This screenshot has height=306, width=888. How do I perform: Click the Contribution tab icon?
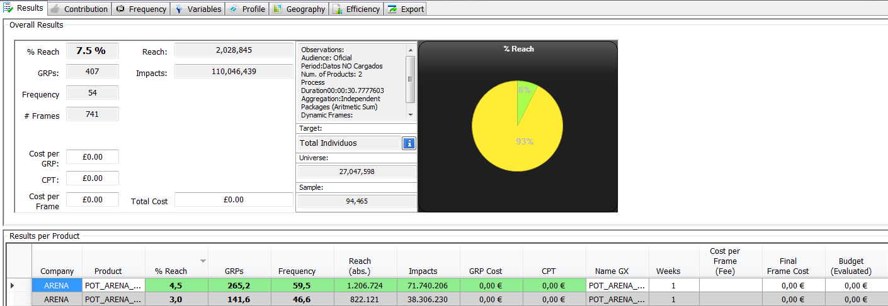click(56, 9)
